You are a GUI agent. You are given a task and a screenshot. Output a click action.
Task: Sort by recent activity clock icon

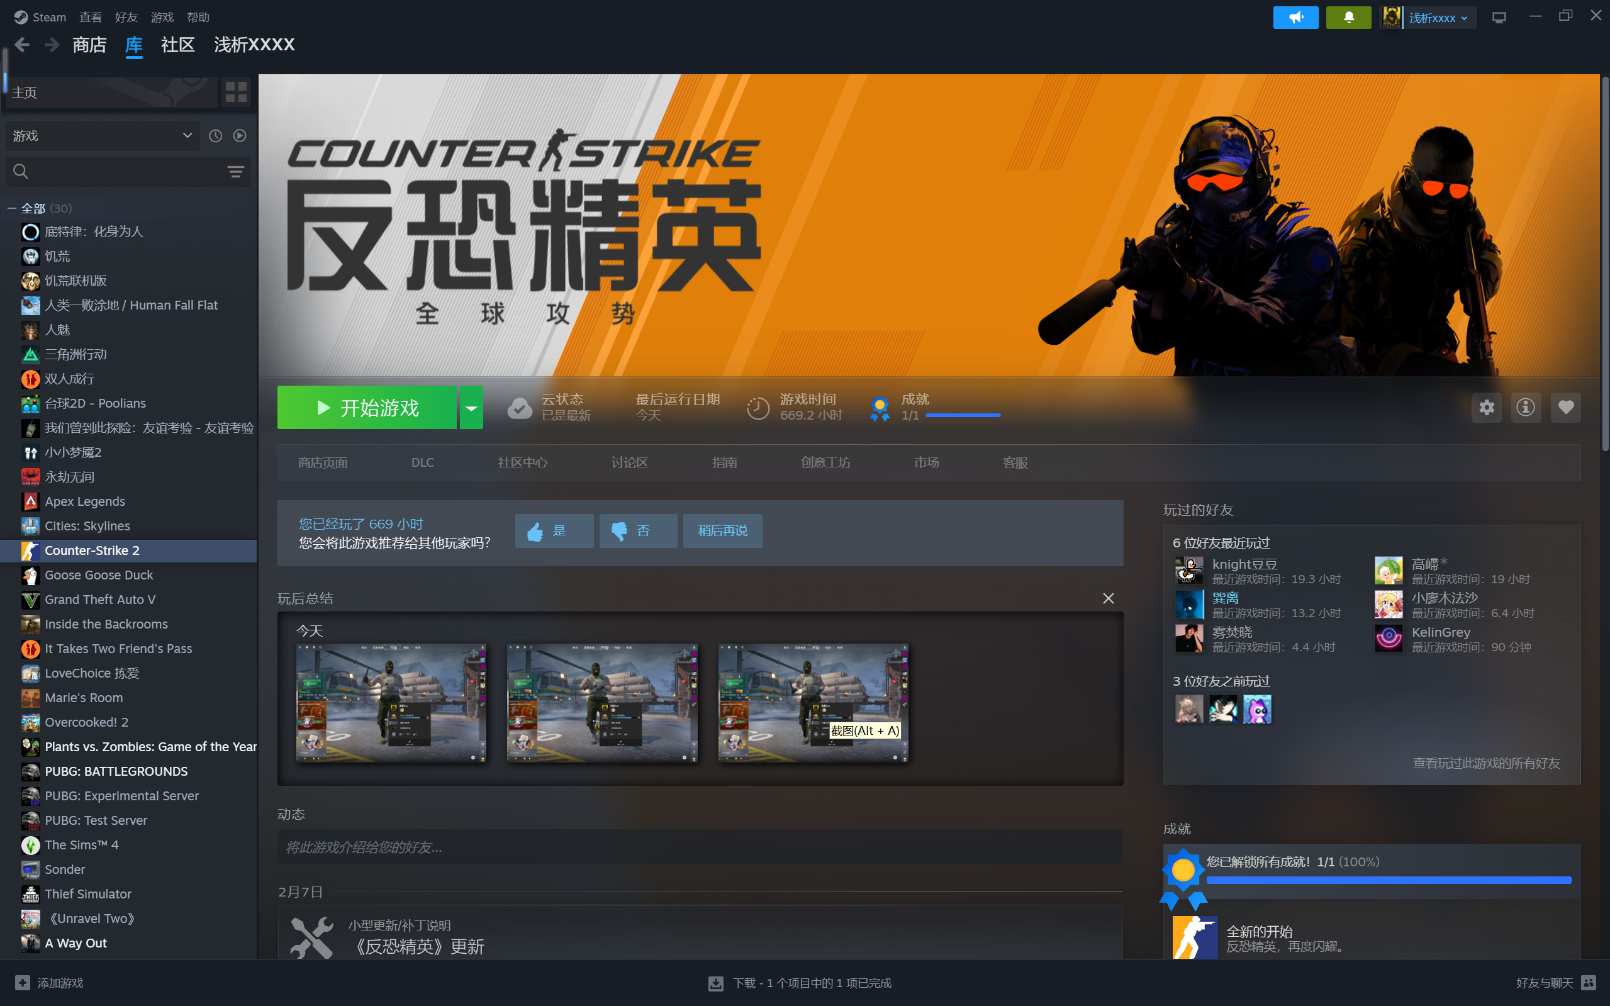pyautogui.click(x=215, y=136)
